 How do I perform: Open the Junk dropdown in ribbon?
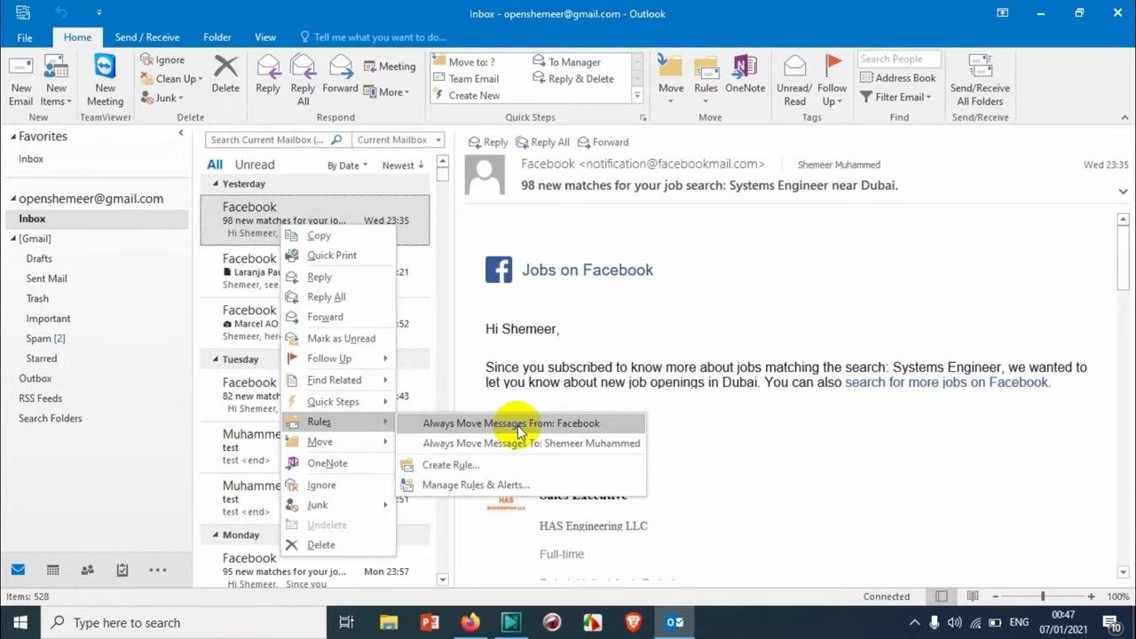tap(162, 98)
